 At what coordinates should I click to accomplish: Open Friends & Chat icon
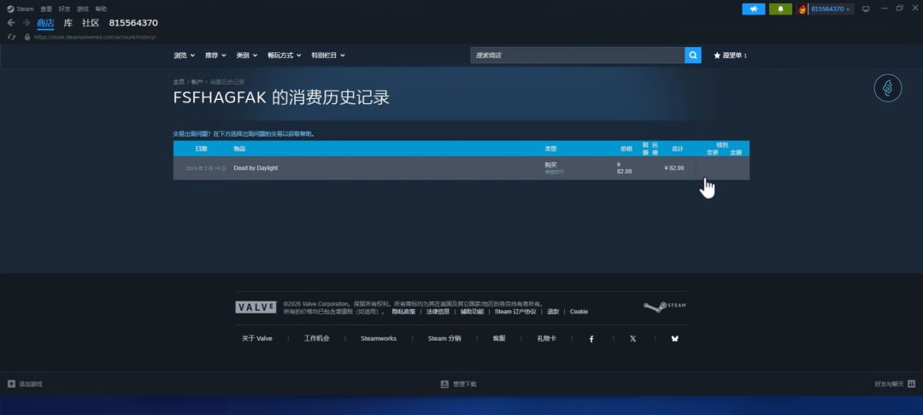(911, 384)
